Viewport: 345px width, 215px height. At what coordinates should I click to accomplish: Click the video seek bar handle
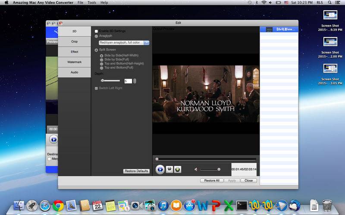click(x=157, y=159)
